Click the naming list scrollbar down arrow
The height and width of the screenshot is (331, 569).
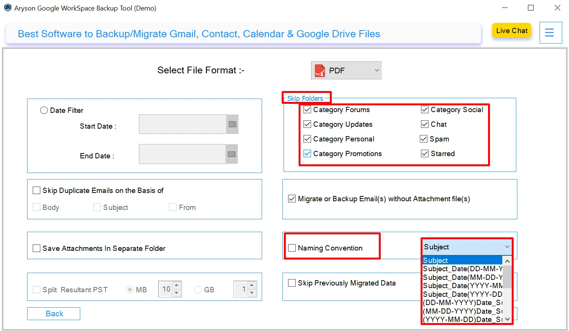507,319
